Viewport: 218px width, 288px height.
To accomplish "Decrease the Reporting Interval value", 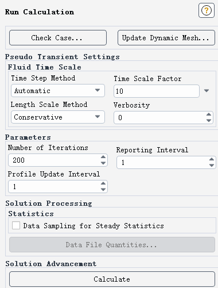I will pyautogui.click(x=212, y=165).
